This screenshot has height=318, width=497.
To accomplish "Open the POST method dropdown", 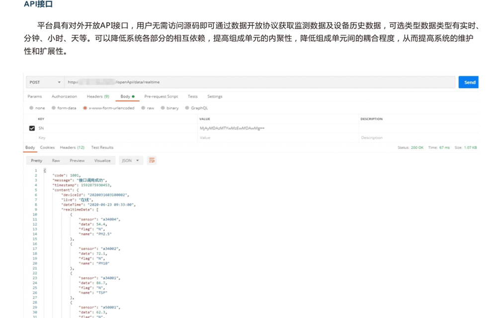I will [x=45, y=82].
